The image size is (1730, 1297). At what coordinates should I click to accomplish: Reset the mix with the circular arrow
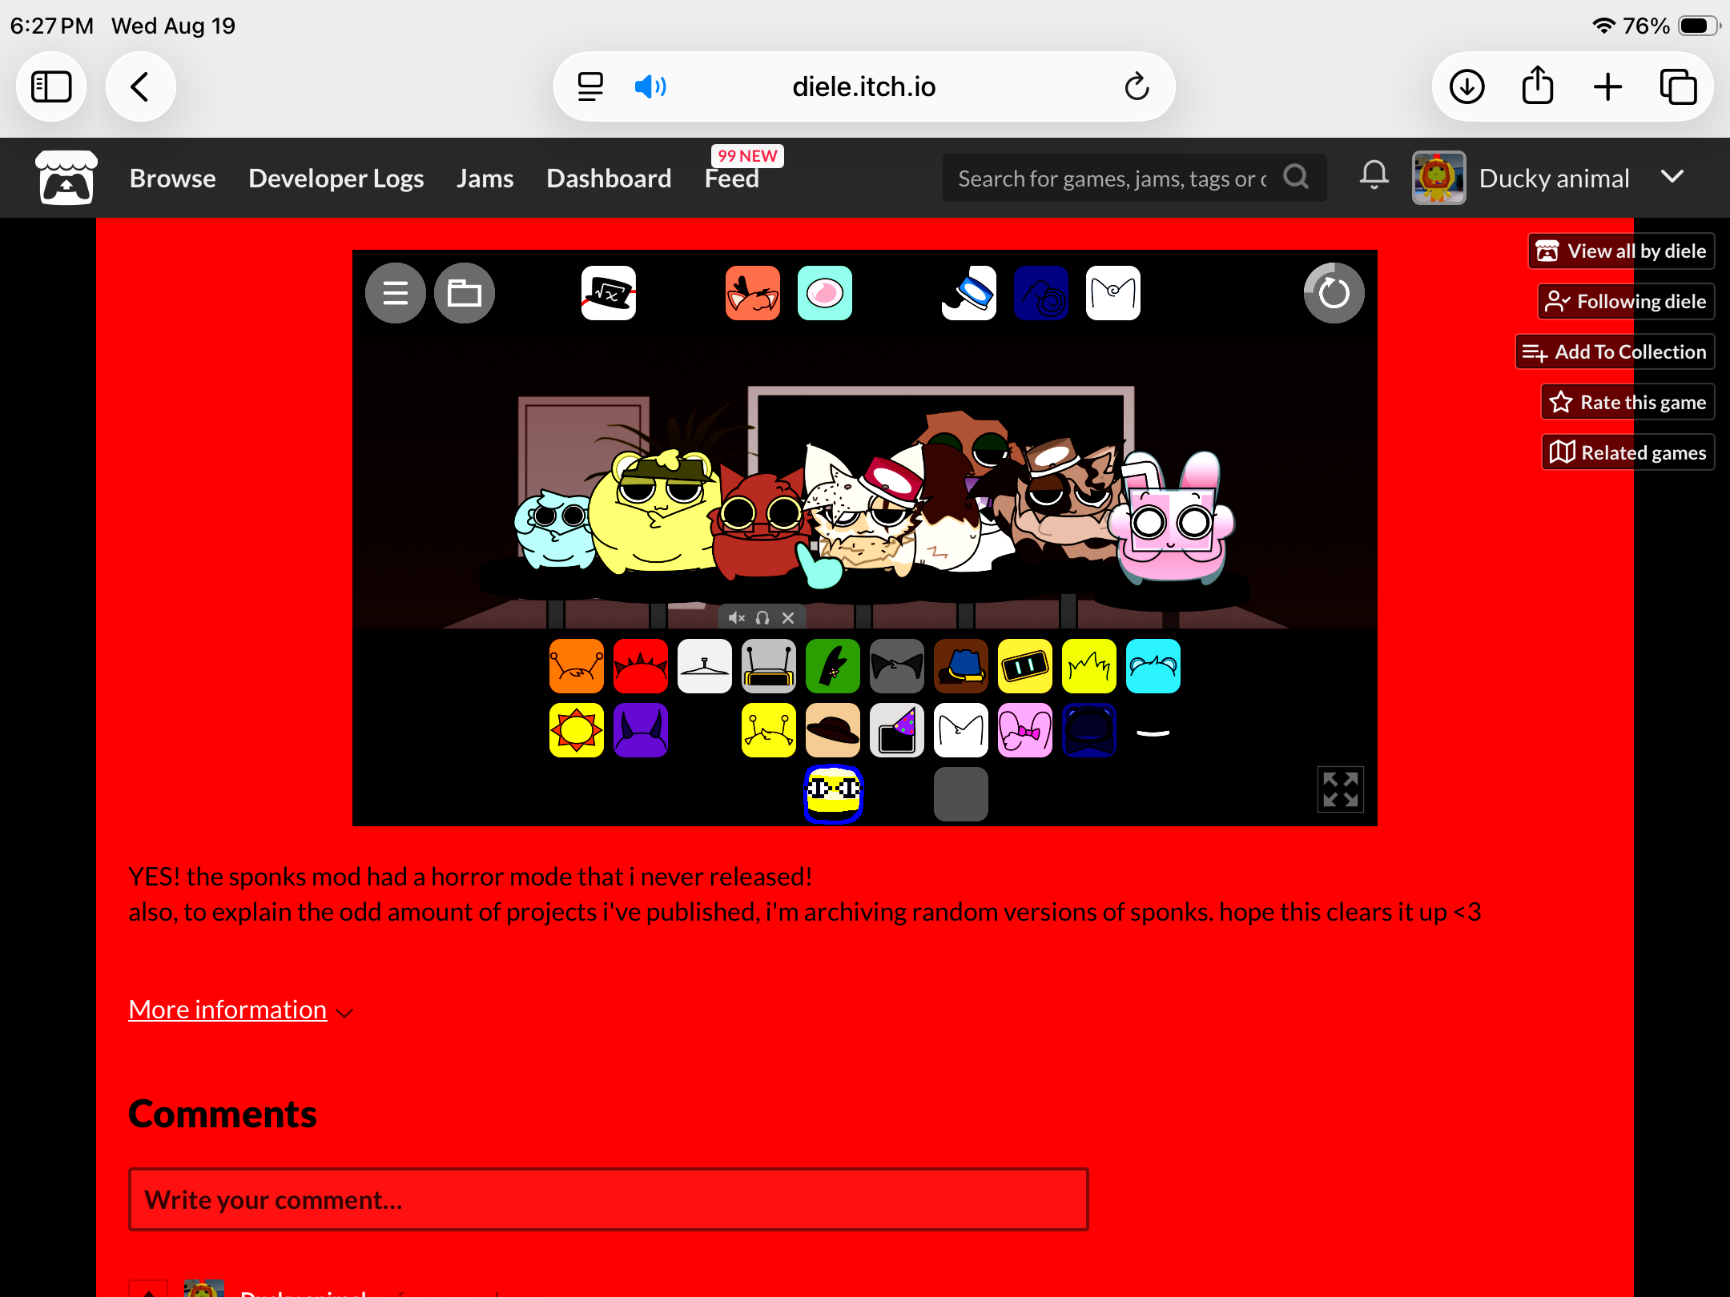(x=1334, y=293)
